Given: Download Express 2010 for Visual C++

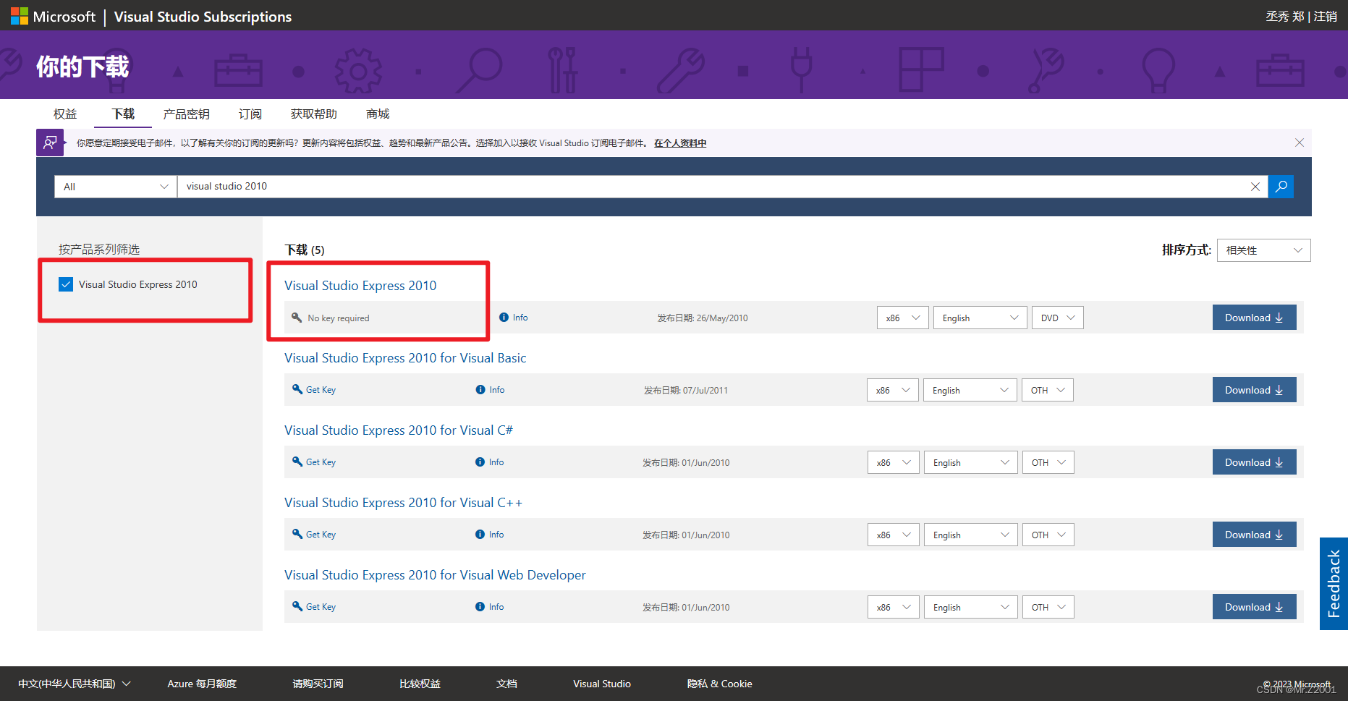Looking at the screenshot, I should click(x=1254, y=535).
